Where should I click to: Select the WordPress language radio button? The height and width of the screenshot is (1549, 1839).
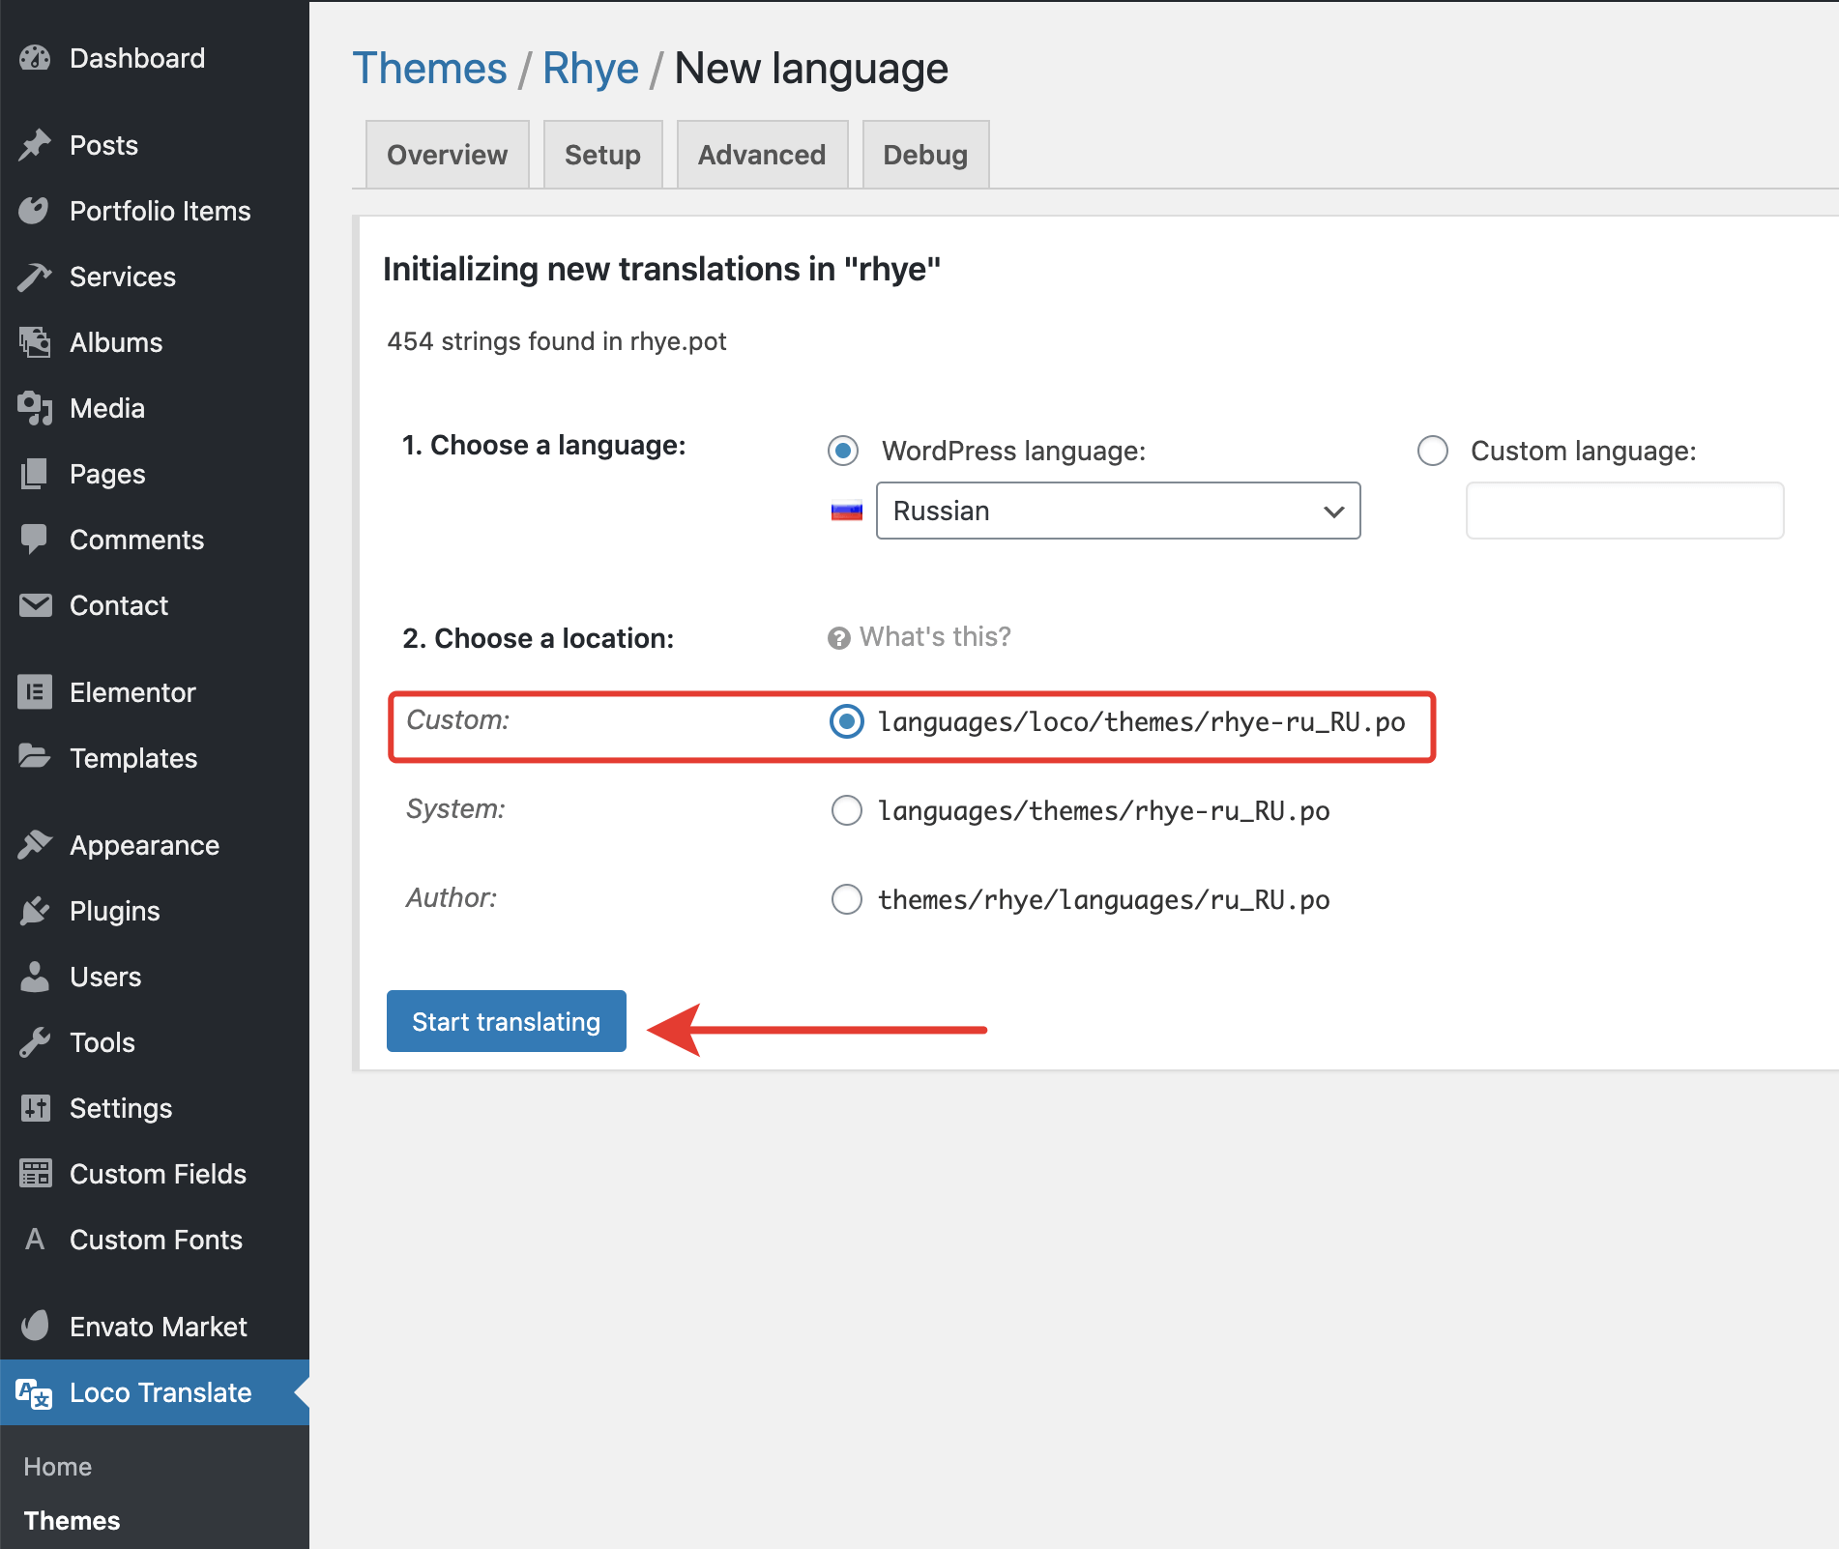(x=843, y=451)
